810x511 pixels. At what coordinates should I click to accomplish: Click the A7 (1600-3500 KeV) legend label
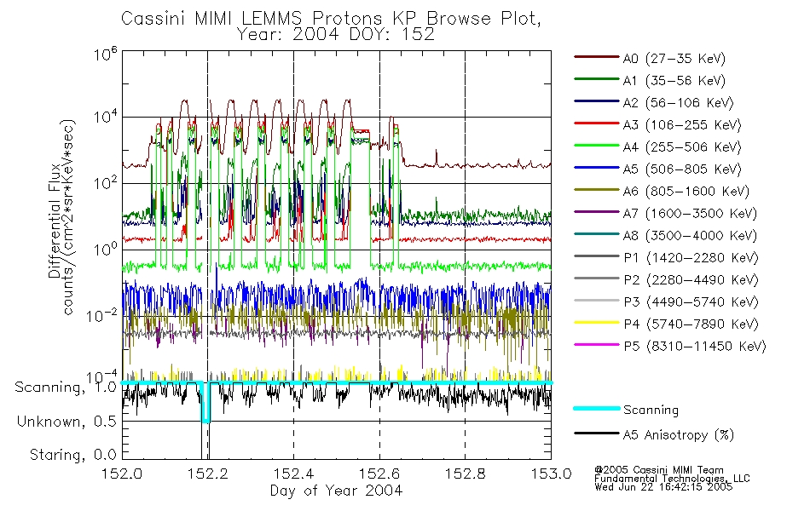point(690,214)
